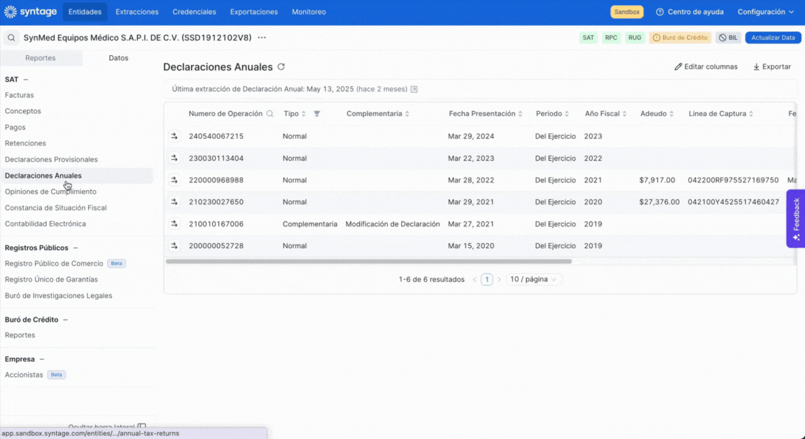The width and height of the screenshot is (805, 439).
Task: Open the Extracciones navigation tab
Action: click(137, 12)
